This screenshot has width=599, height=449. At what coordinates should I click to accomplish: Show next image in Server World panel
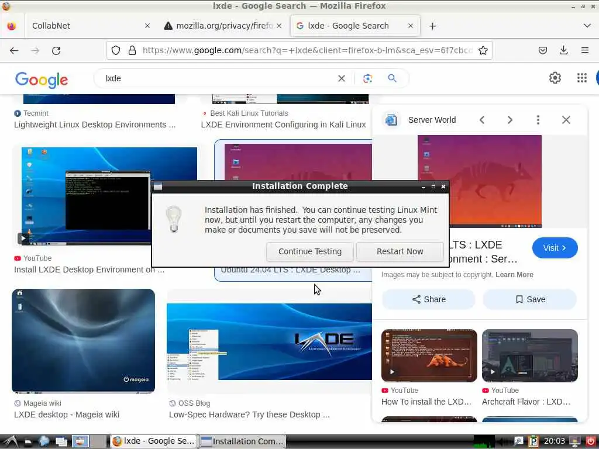pos(510,120)
